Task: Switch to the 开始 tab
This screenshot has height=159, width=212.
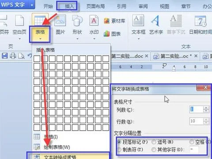Action: point(48,6)
